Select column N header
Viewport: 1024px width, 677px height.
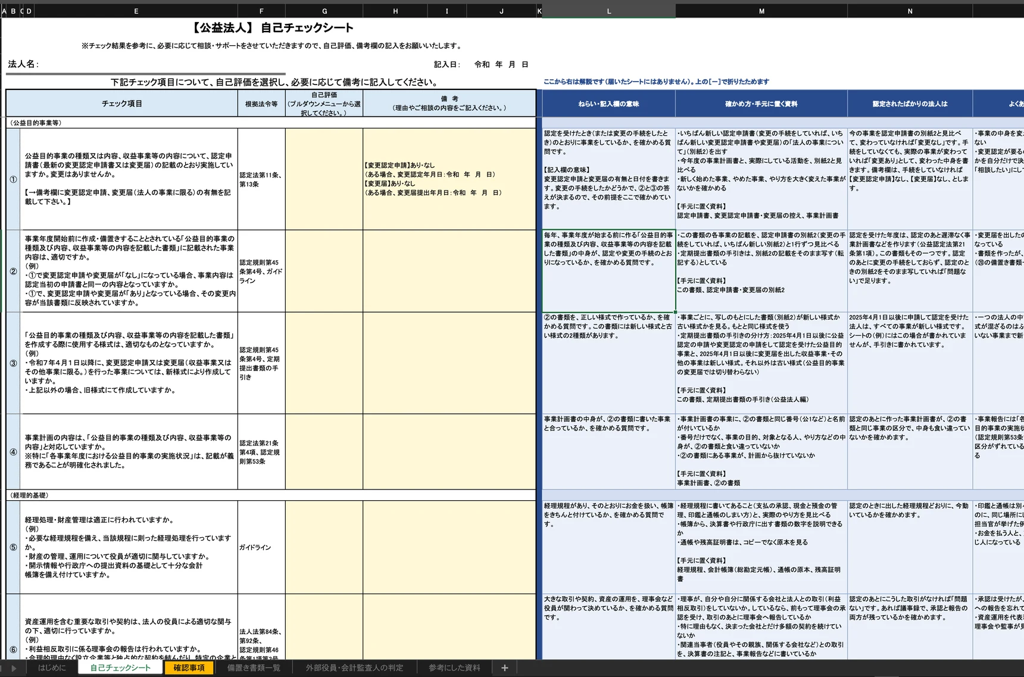tap(910, 11)
